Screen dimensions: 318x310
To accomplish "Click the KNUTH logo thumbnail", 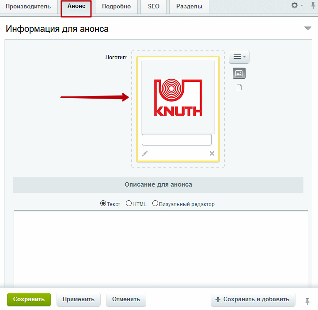I will (178, 97).
